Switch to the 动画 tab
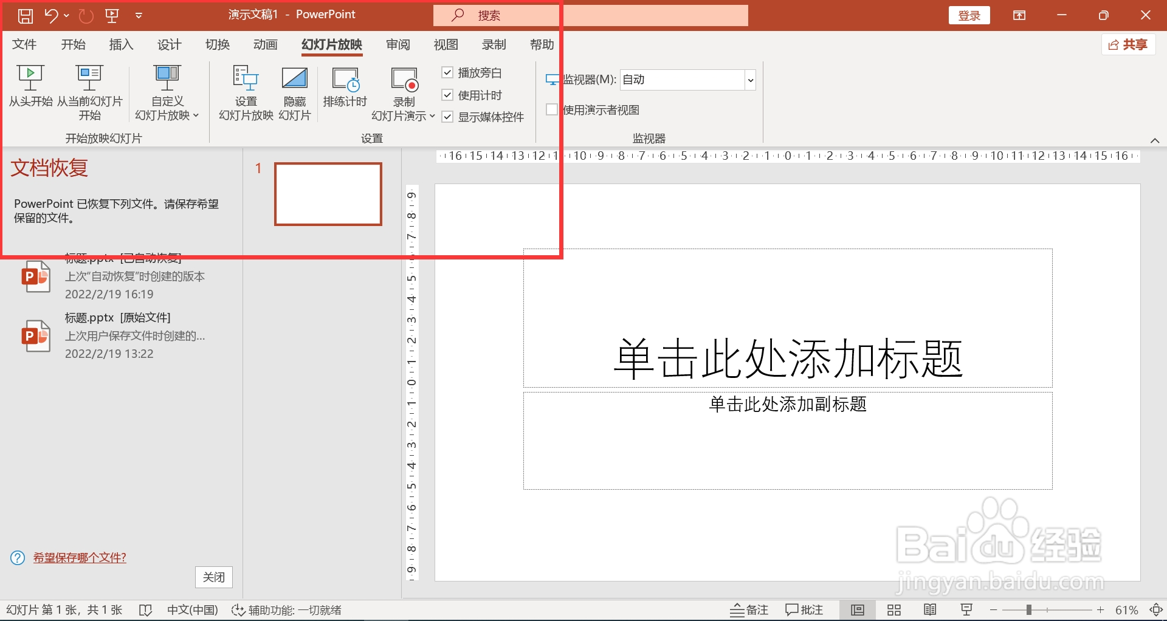 266,44
